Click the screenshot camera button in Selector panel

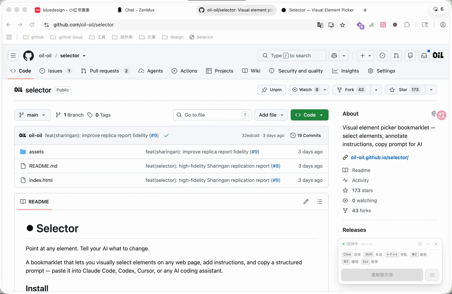tap(432, 275)
